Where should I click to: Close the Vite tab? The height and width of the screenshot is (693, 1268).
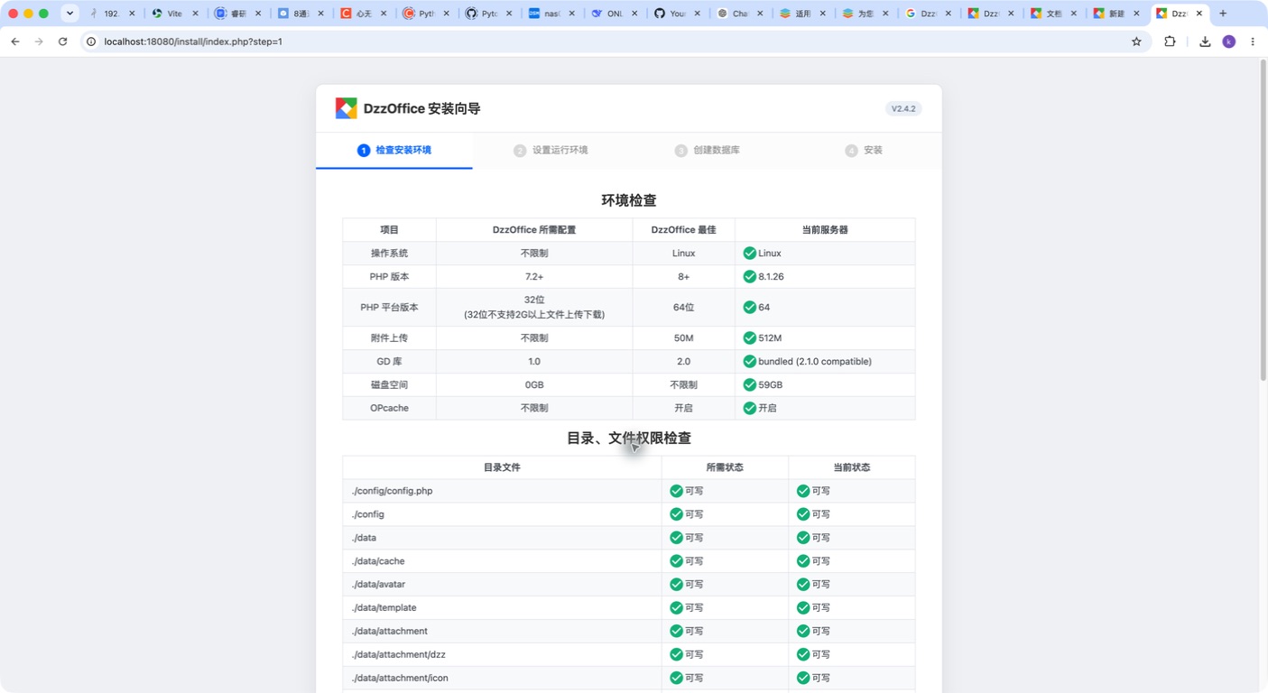(x=195, y=14)
